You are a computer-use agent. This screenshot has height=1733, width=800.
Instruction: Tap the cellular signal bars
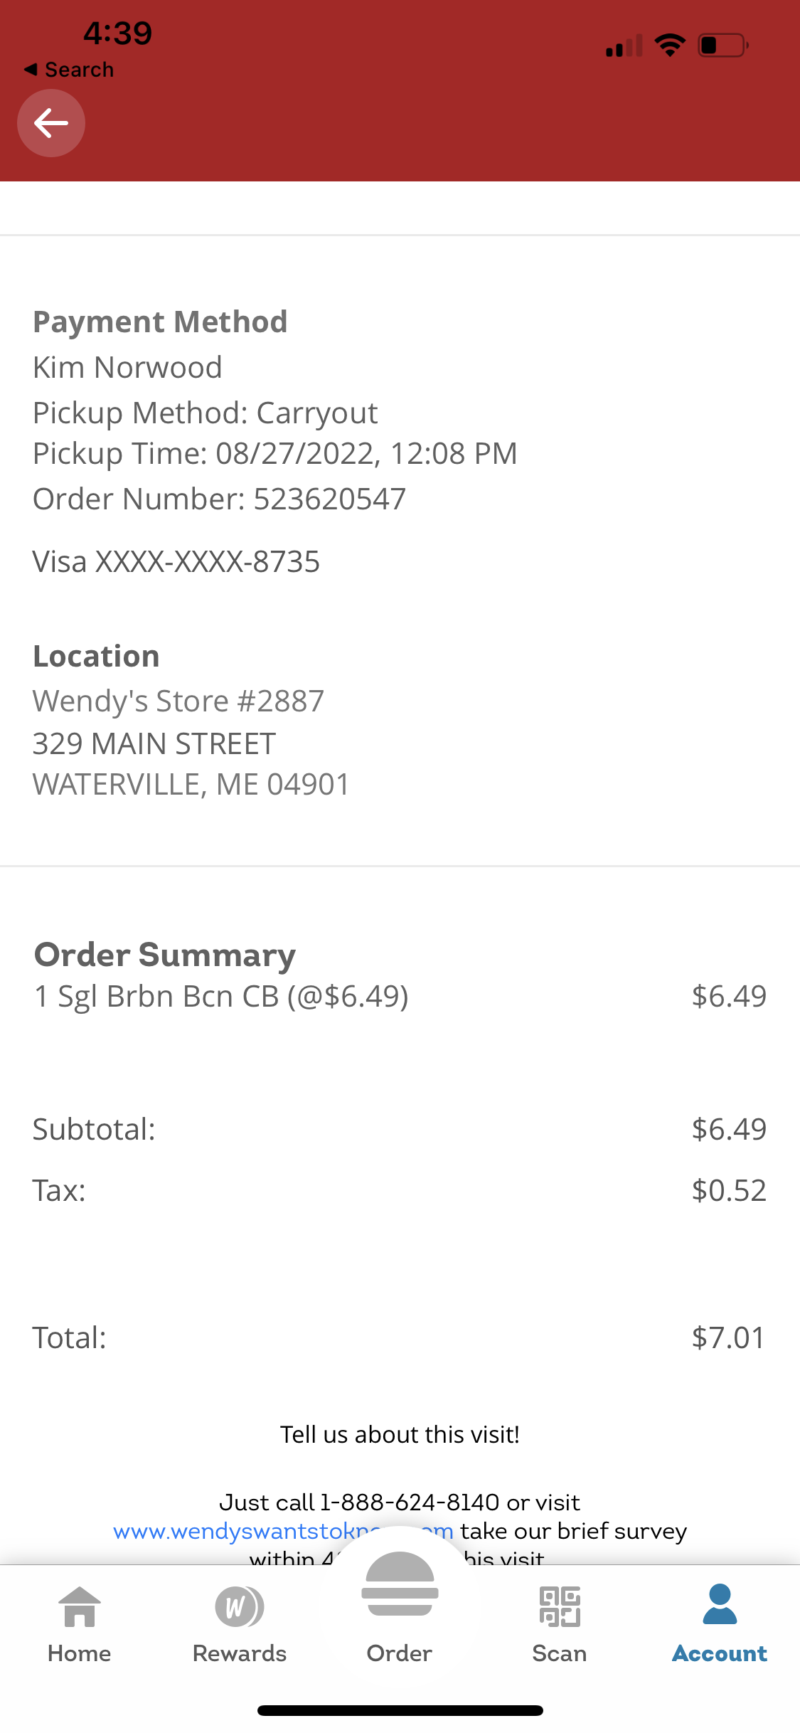pyautogui.click(x=624, y=46)
